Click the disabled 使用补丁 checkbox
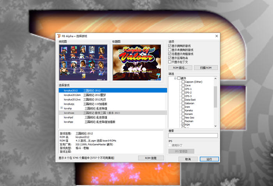The width and height of the screenshot is (273, 186). pos(170,145)
